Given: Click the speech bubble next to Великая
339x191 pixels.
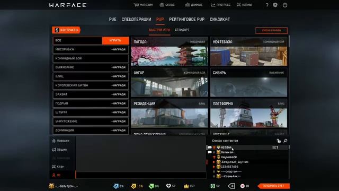Looking at the screenshot, I should [210, 152].
